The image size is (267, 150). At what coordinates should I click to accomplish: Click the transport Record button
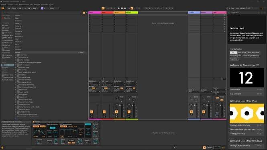click(x=125, y=8)
